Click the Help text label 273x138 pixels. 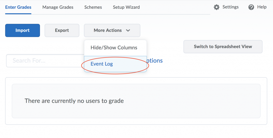(x=262, y=7)
